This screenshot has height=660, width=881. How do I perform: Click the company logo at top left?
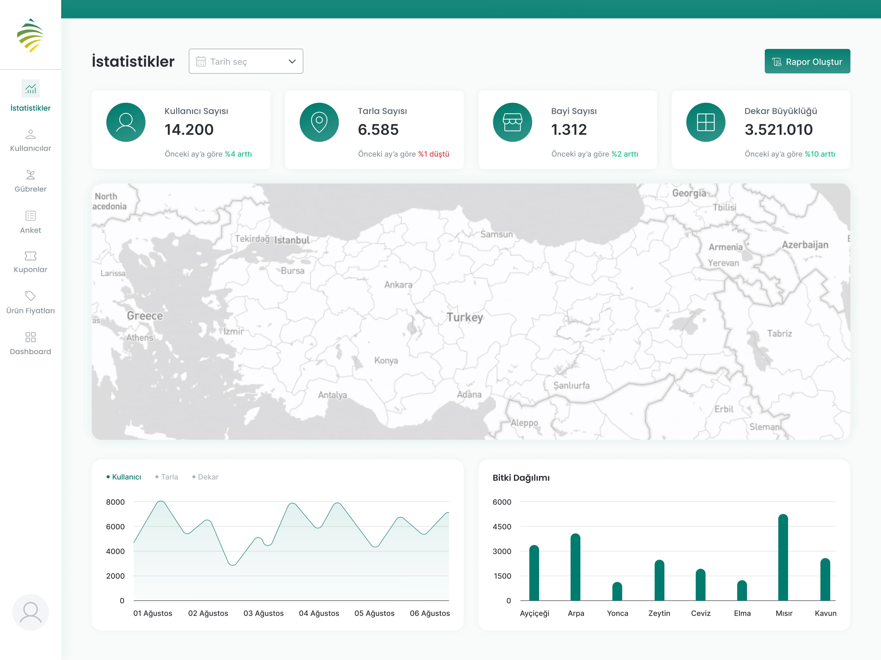click(30, 35)
